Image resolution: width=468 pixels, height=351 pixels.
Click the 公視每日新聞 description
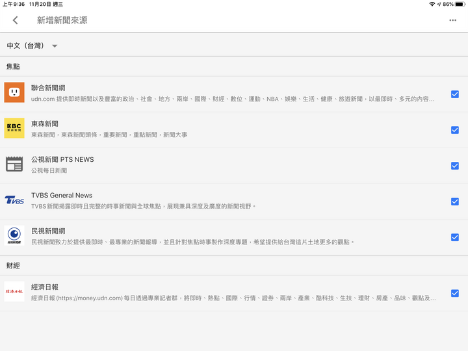click(x=49, y=170)
